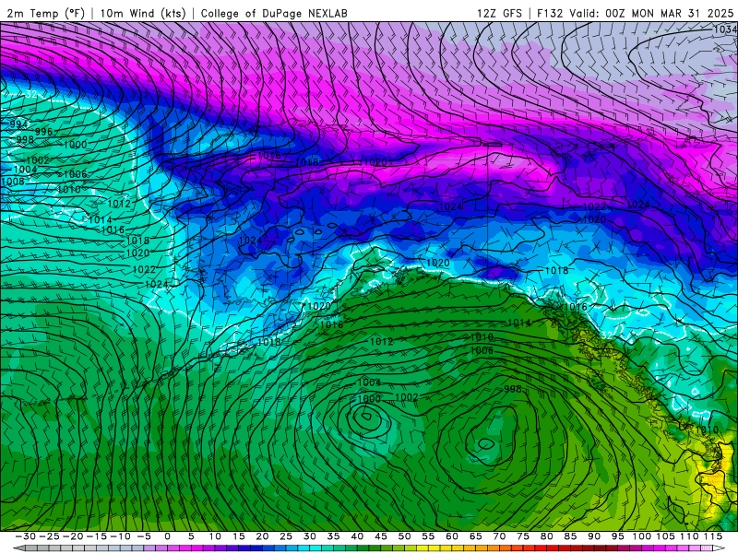Click the 105 value on color scale
Screen dimensions: 738x553
[x=665, y=536]
